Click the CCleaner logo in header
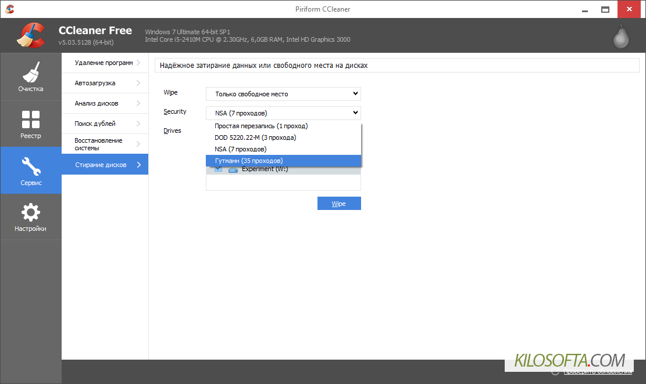646x384 pixels. (30, 35)
